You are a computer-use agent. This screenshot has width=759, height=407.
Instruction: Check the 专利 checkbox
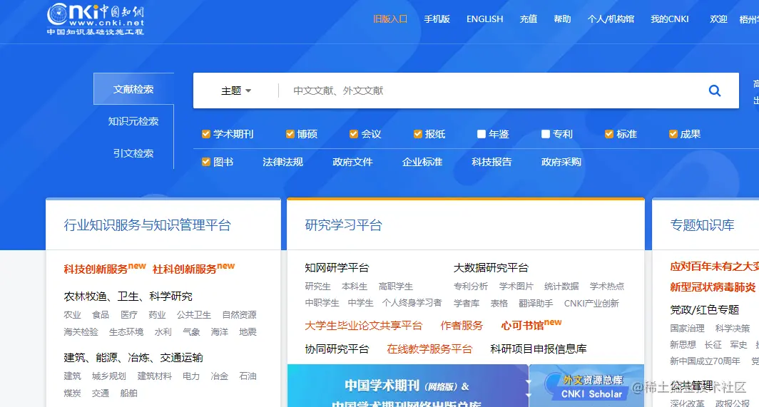pyautogui.click(x=546, y=134)
